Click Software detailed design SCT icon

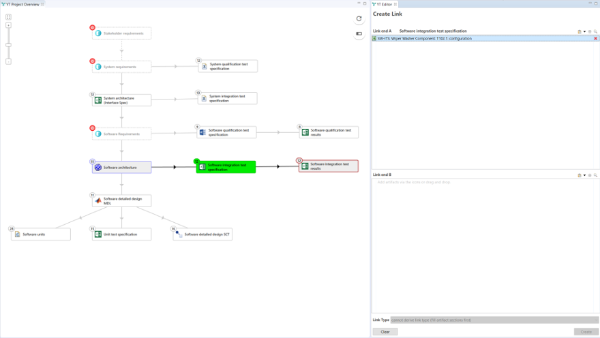pyautogui.click(x=179, y=234)
